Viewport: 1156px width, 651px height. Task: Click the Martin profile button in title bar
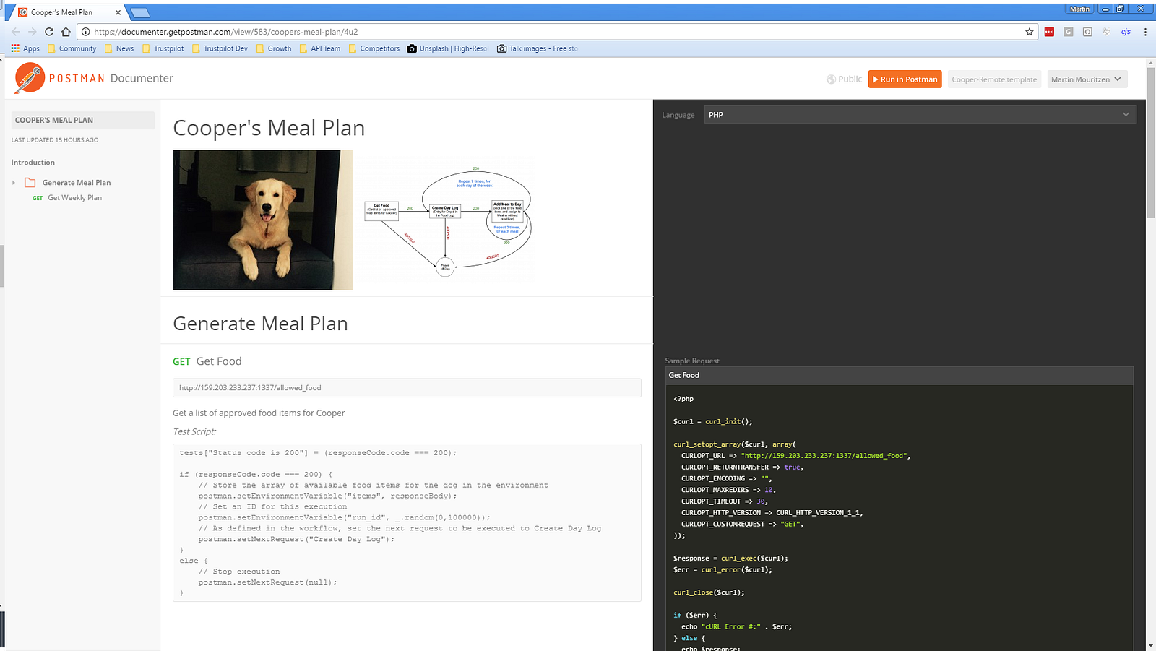coord(1079,9)
